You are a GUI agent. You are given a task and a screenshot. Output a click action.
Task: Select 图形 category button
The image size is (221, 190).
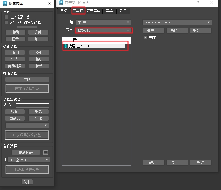click(39, 53)
